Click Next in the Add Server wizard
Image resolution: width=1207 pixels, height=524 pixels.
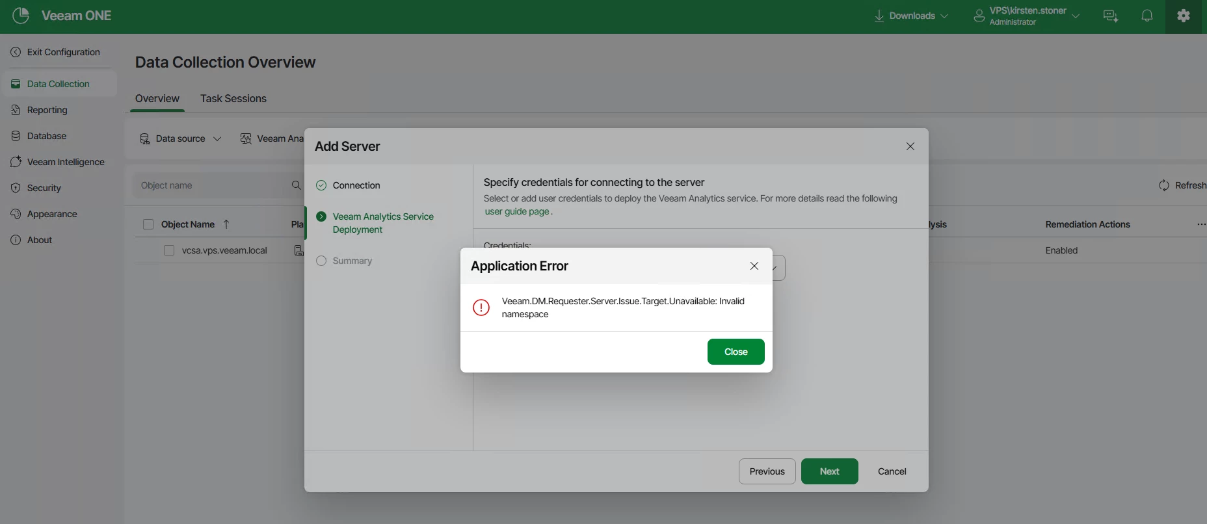click(830, 471)
